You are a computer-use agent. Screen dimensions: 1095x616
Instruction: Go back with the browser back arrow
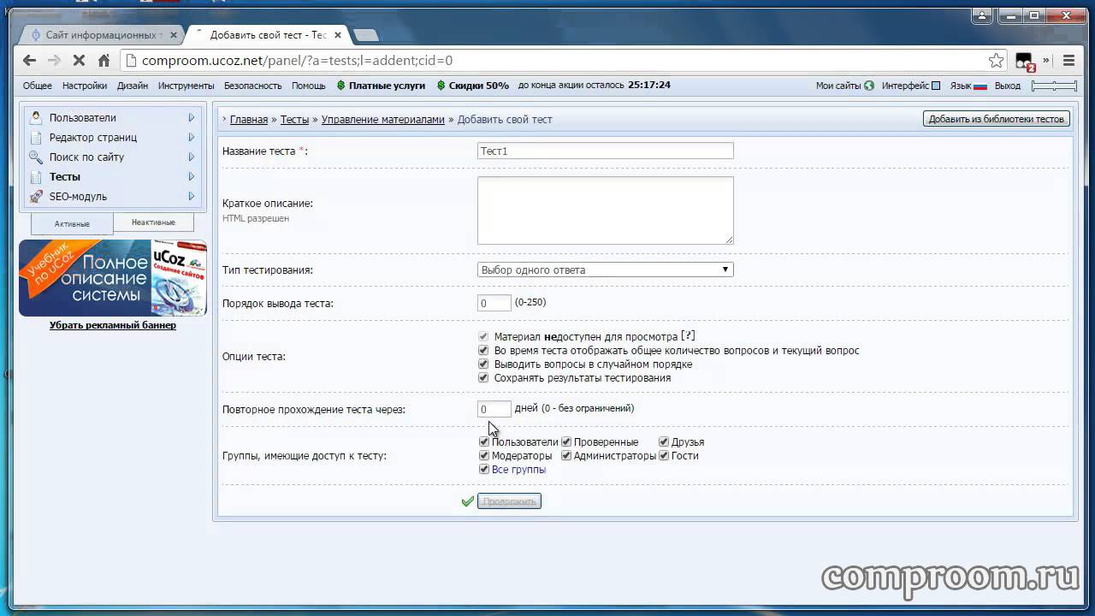pyautogui.click(x=30, y=61)
